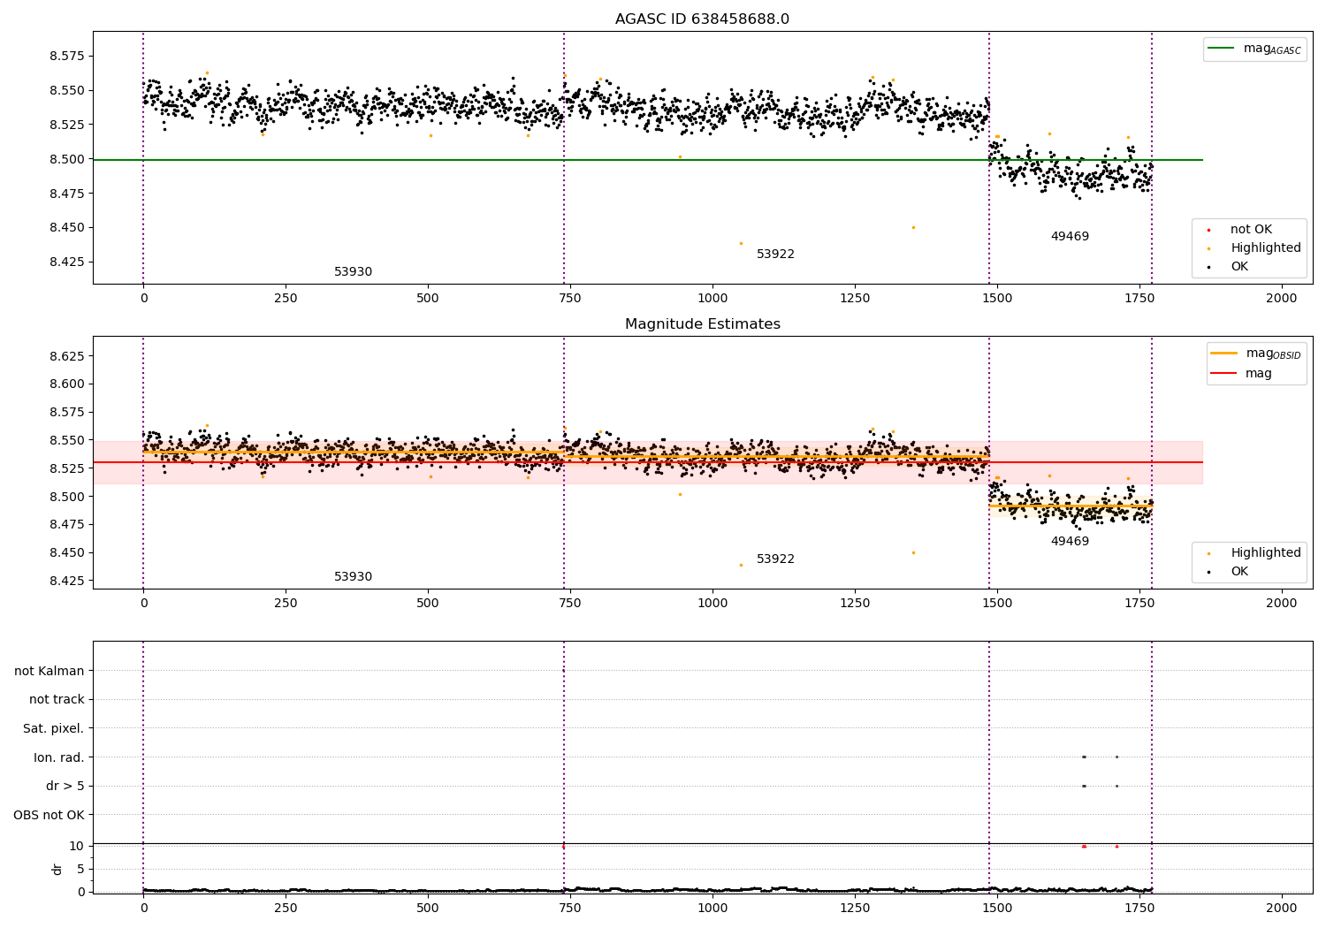This screenshot has height=928, width=1326.
Task: Click the 8.625 tick in middle plot
Action: (66, 356)
